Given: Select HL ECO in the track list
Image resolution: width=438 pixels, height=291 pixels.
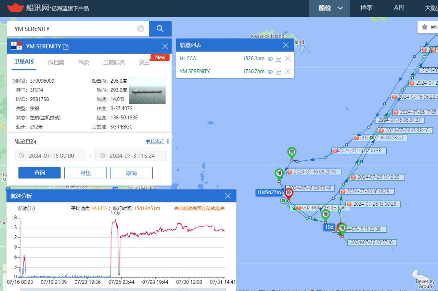Looking at the screenshot, I should coord(188,58).
